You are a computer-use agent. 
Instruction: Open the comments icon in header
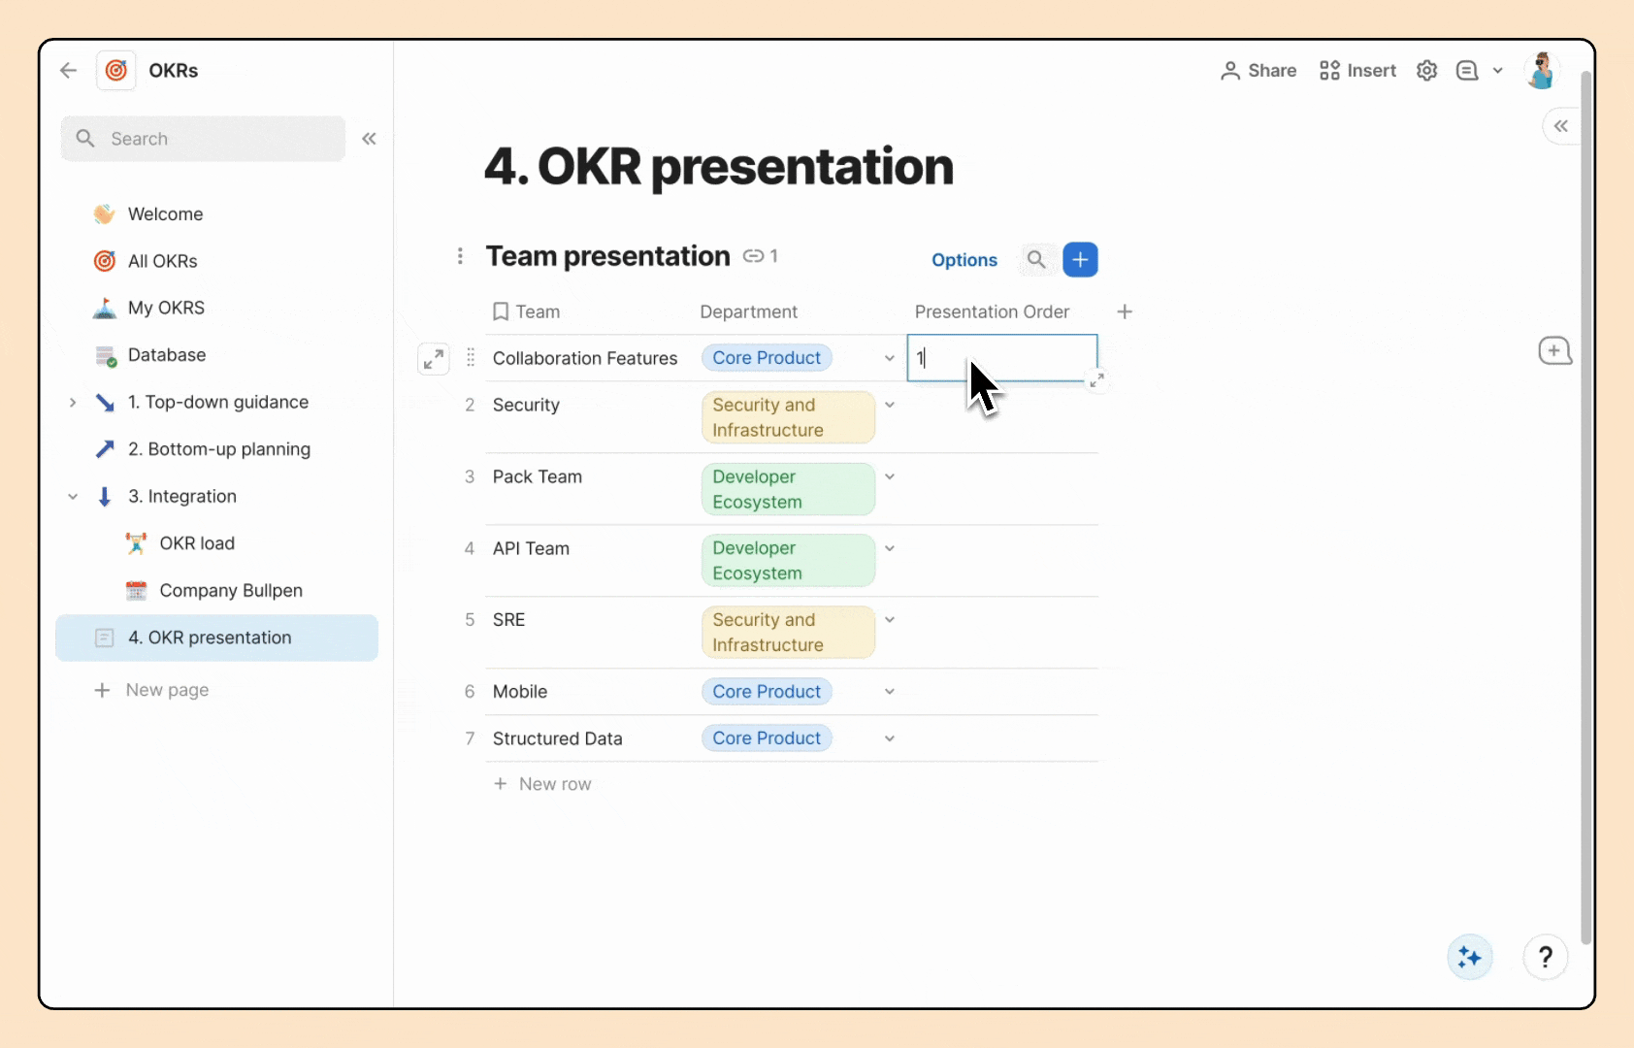1467,70
